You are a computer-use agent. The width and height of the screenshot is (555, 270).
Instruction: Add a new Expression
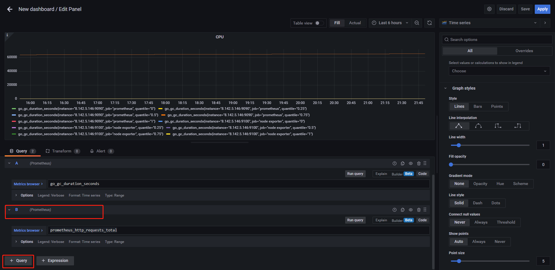point(55,260)
